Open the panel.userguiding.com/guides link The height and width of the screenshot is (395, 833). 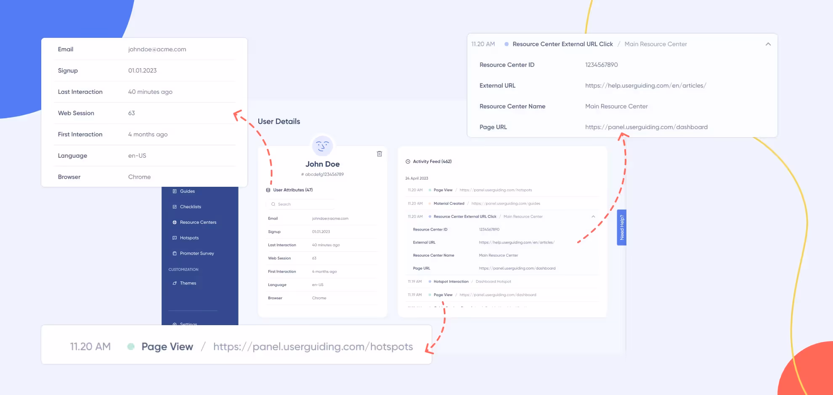click(506, 204)
